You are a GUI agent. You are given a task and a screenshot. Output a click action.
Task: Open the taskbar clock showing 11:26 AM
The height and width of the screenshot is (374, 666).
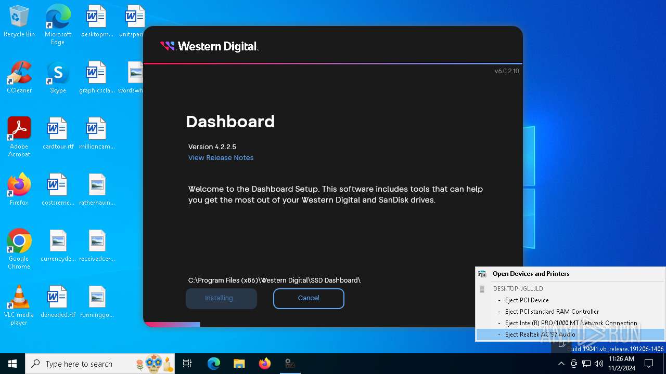pyautogui.click(x=621, y=364)
